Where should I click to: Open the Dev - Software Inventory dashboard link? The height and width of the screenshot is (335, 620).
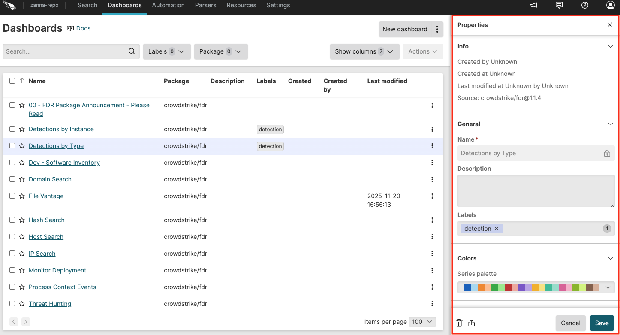pos(64,163)
